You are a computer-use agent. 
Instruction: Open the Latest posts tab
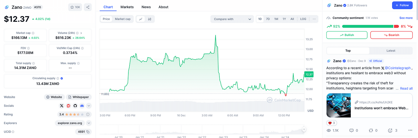(x=391, y=51)
